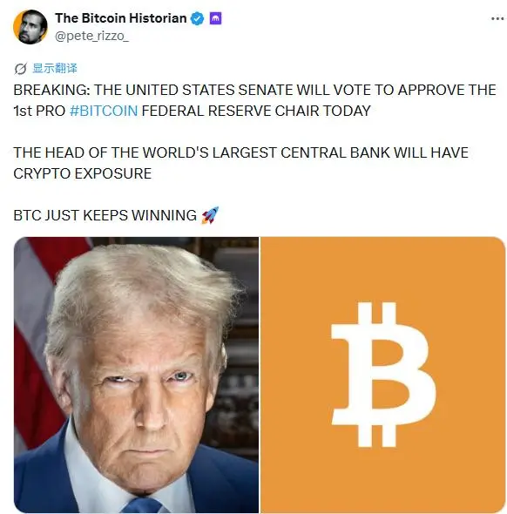Viewport: 507px width, 514px height.
Task: Open the #BITCOIN hashtag link
Action: [x=104, y=111]
